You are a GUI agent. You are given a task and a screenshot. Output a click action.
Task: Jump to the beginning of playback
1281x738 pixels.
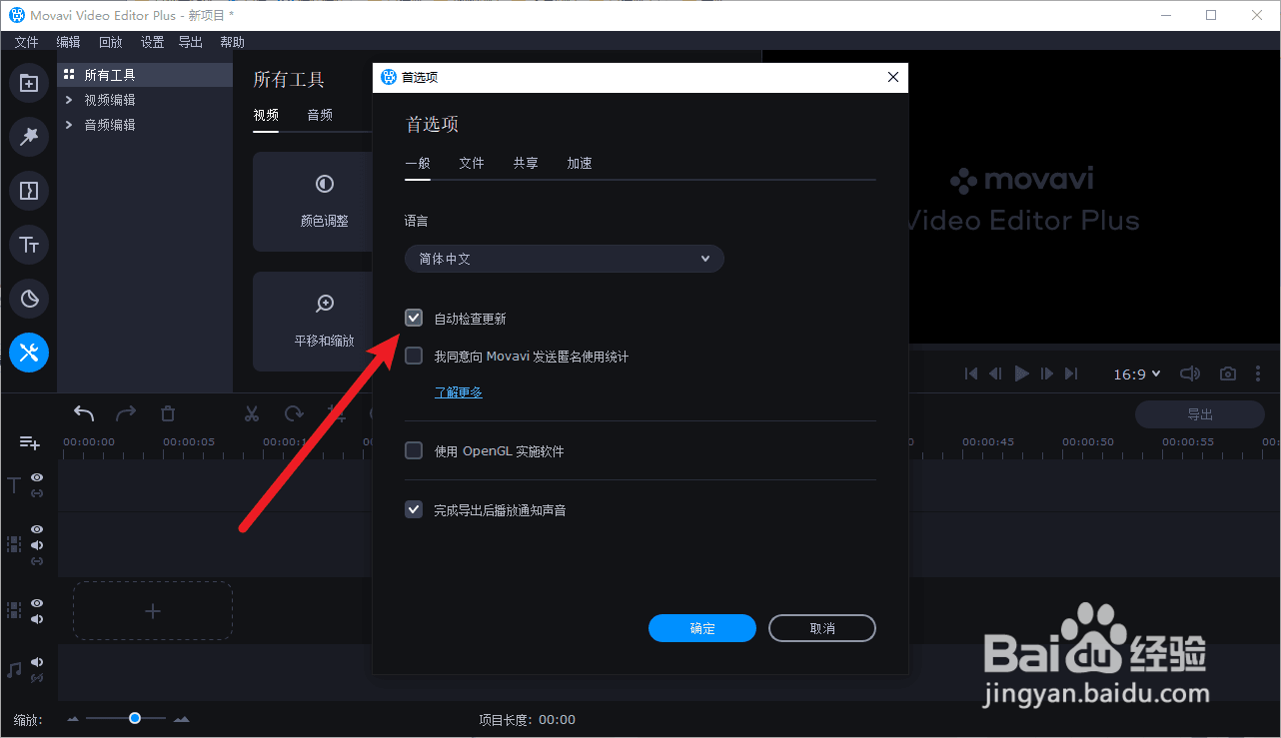[970, 373]
